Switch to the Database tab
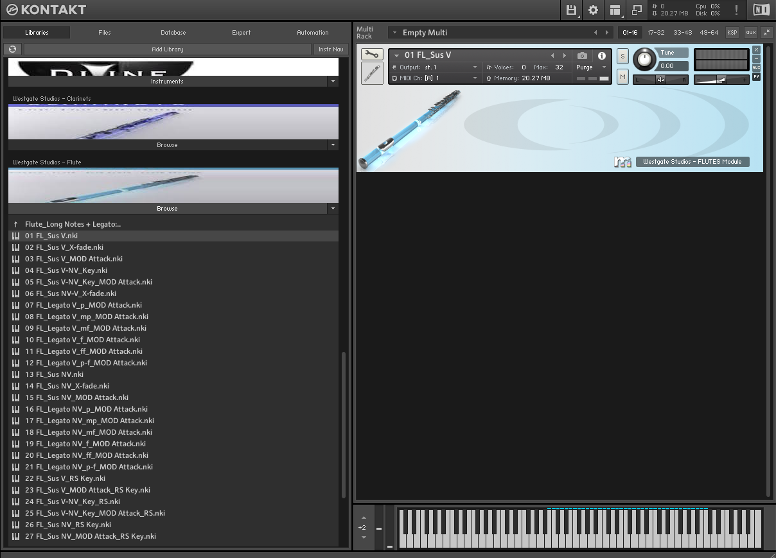 click(x=173, y=33)
